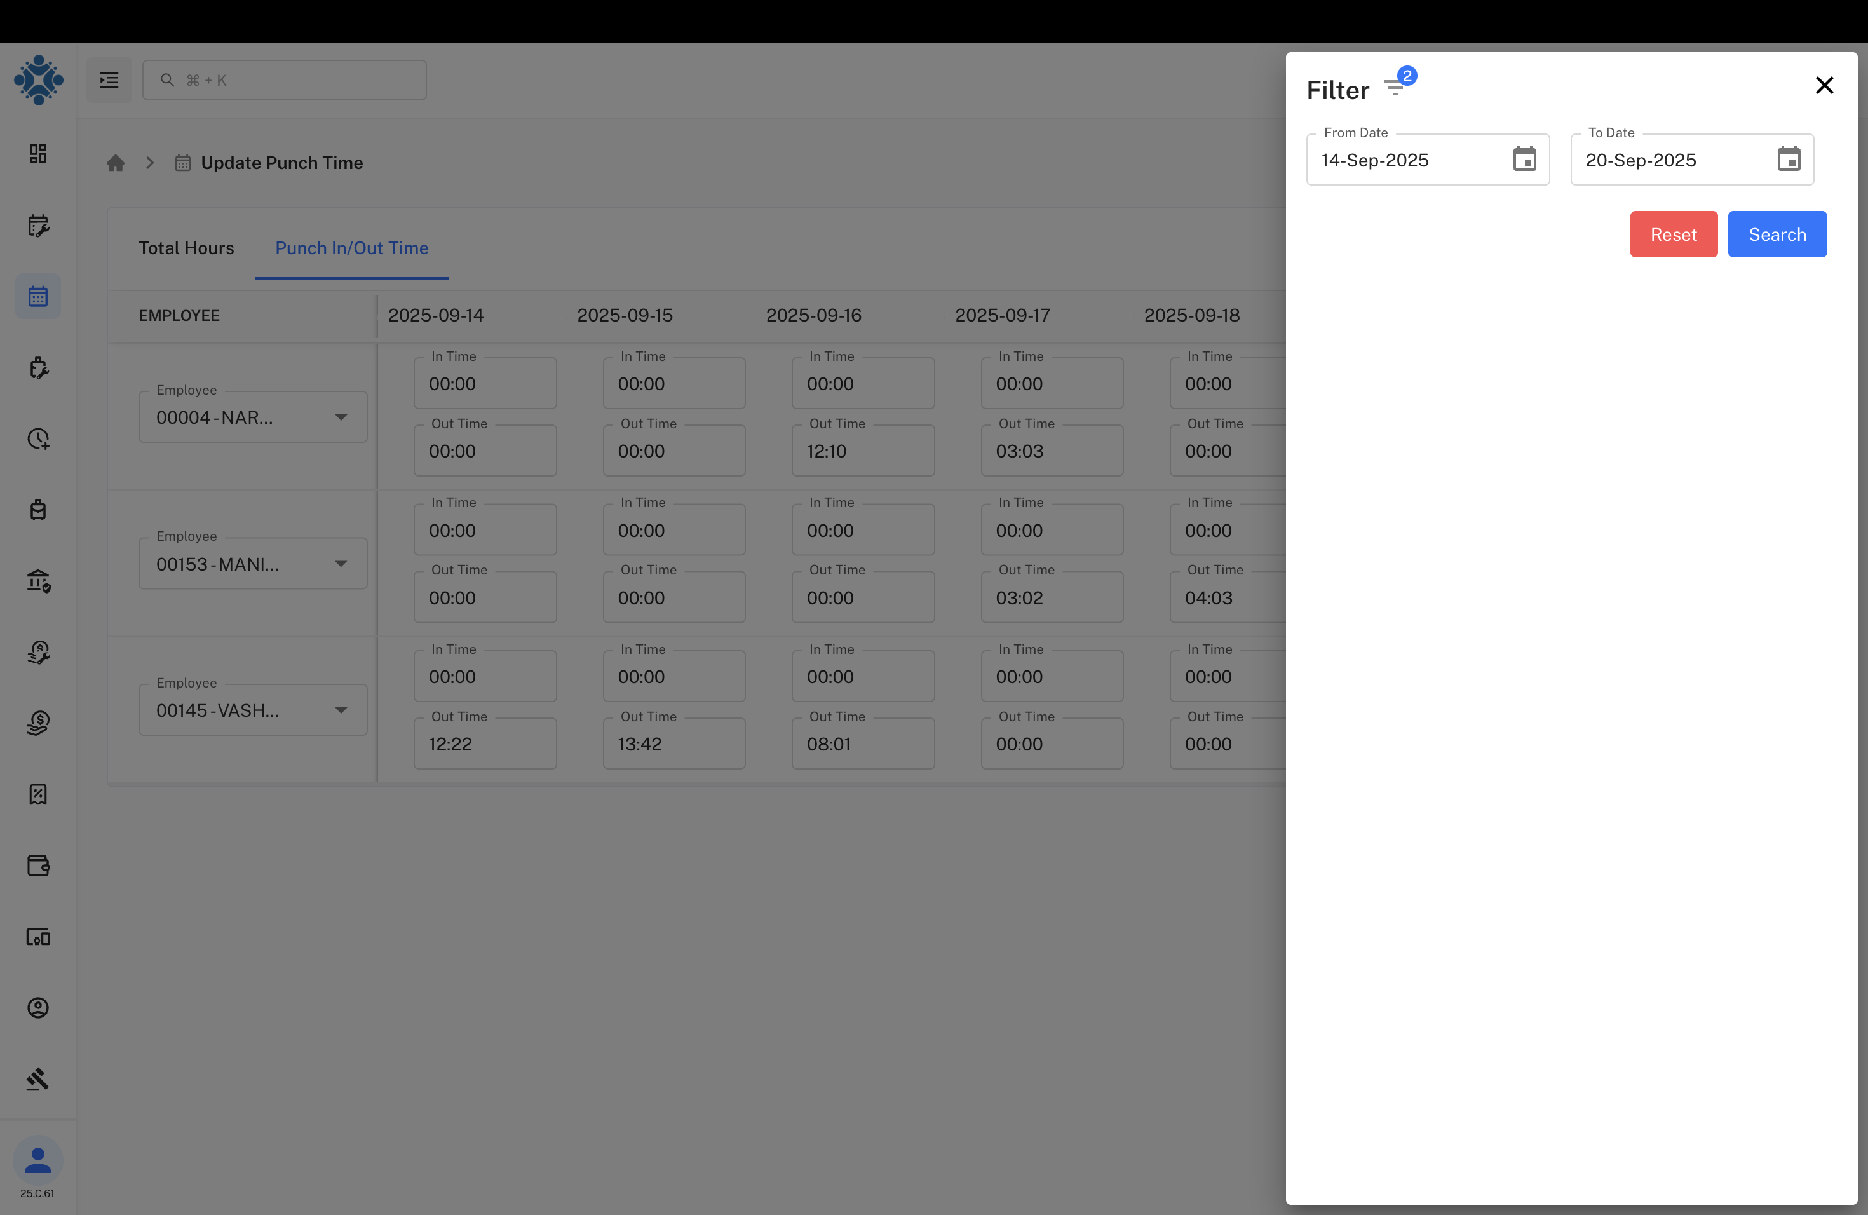Screen dimensions: 1868x1215
Task: Expand the 00145-VASH employee dropdown
Action: coord(341,710)
